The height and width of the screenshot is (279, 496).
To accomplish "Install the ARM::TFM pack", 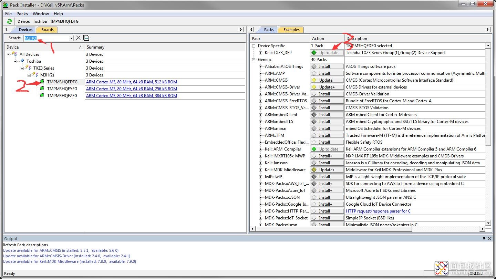I will (327, 135).
